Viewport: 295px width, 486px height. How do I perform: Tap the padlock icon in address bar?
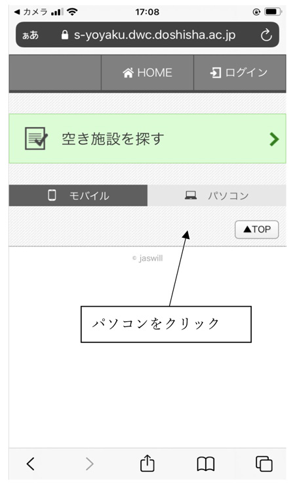tap(65, 34)
